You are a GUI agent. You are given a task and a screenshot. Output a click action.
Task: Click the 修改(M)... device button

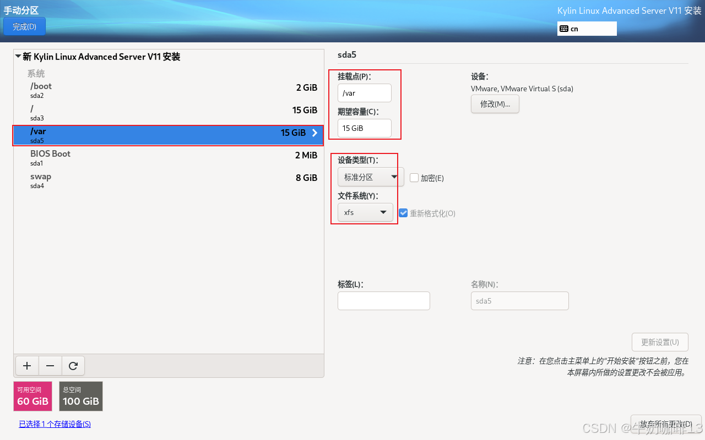tap(495, 104)
